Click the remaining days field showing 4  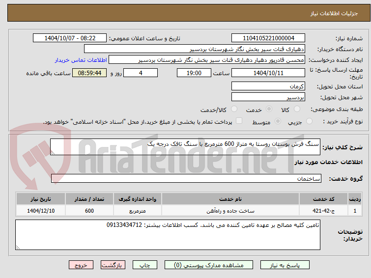(141, 73)
